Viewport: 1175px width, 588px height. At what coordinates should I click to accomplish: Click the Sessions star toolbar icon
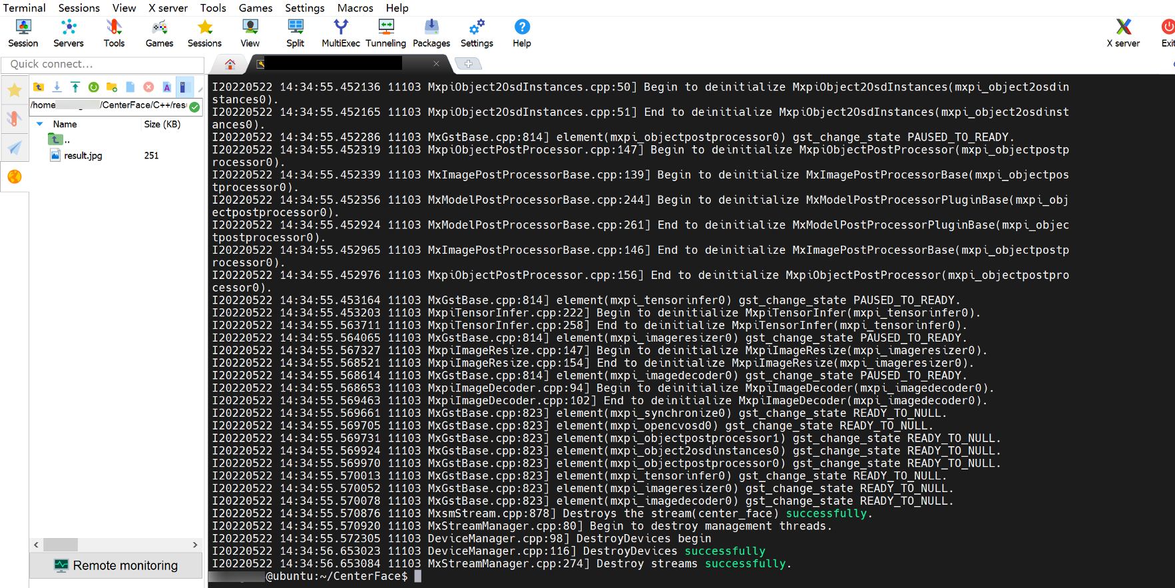[204, 33]
